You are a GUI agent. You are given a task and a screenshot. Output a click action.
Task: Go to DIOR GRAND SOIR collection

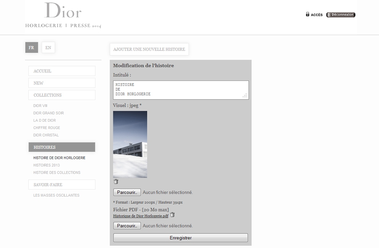[x=49, y=113]
